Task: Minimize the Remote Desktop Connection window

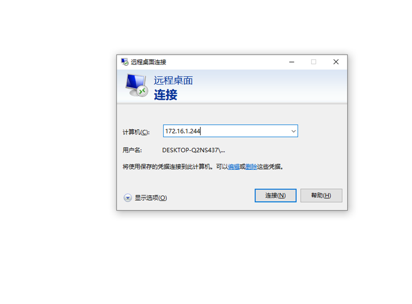Action: [292, 62]
